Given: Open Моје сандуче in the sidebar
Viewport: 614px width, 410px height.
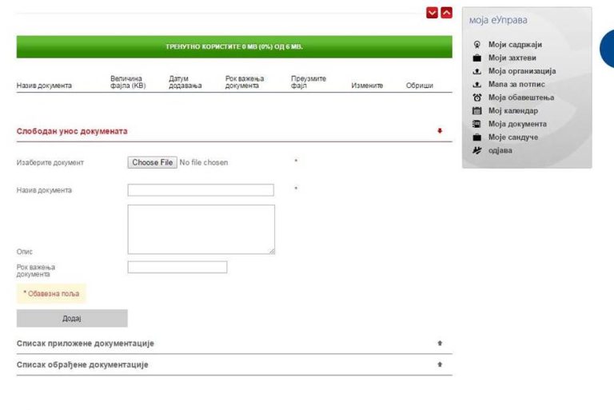Looking at the screenshot, I should (512, 137).
